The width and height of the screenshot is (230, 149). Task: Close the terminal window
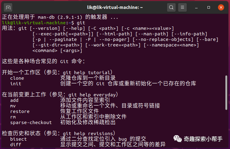[x=221, y=7]
